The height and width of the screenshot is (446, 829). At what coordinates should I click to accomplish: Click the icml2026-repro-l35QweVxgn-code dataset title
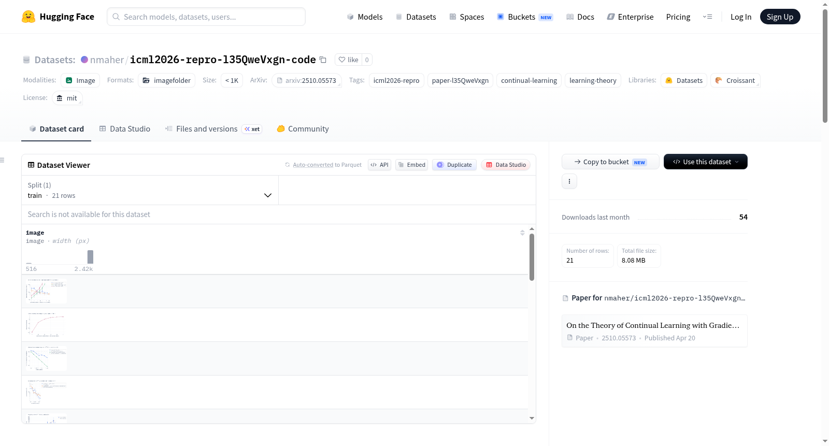[x=223, y=60]
